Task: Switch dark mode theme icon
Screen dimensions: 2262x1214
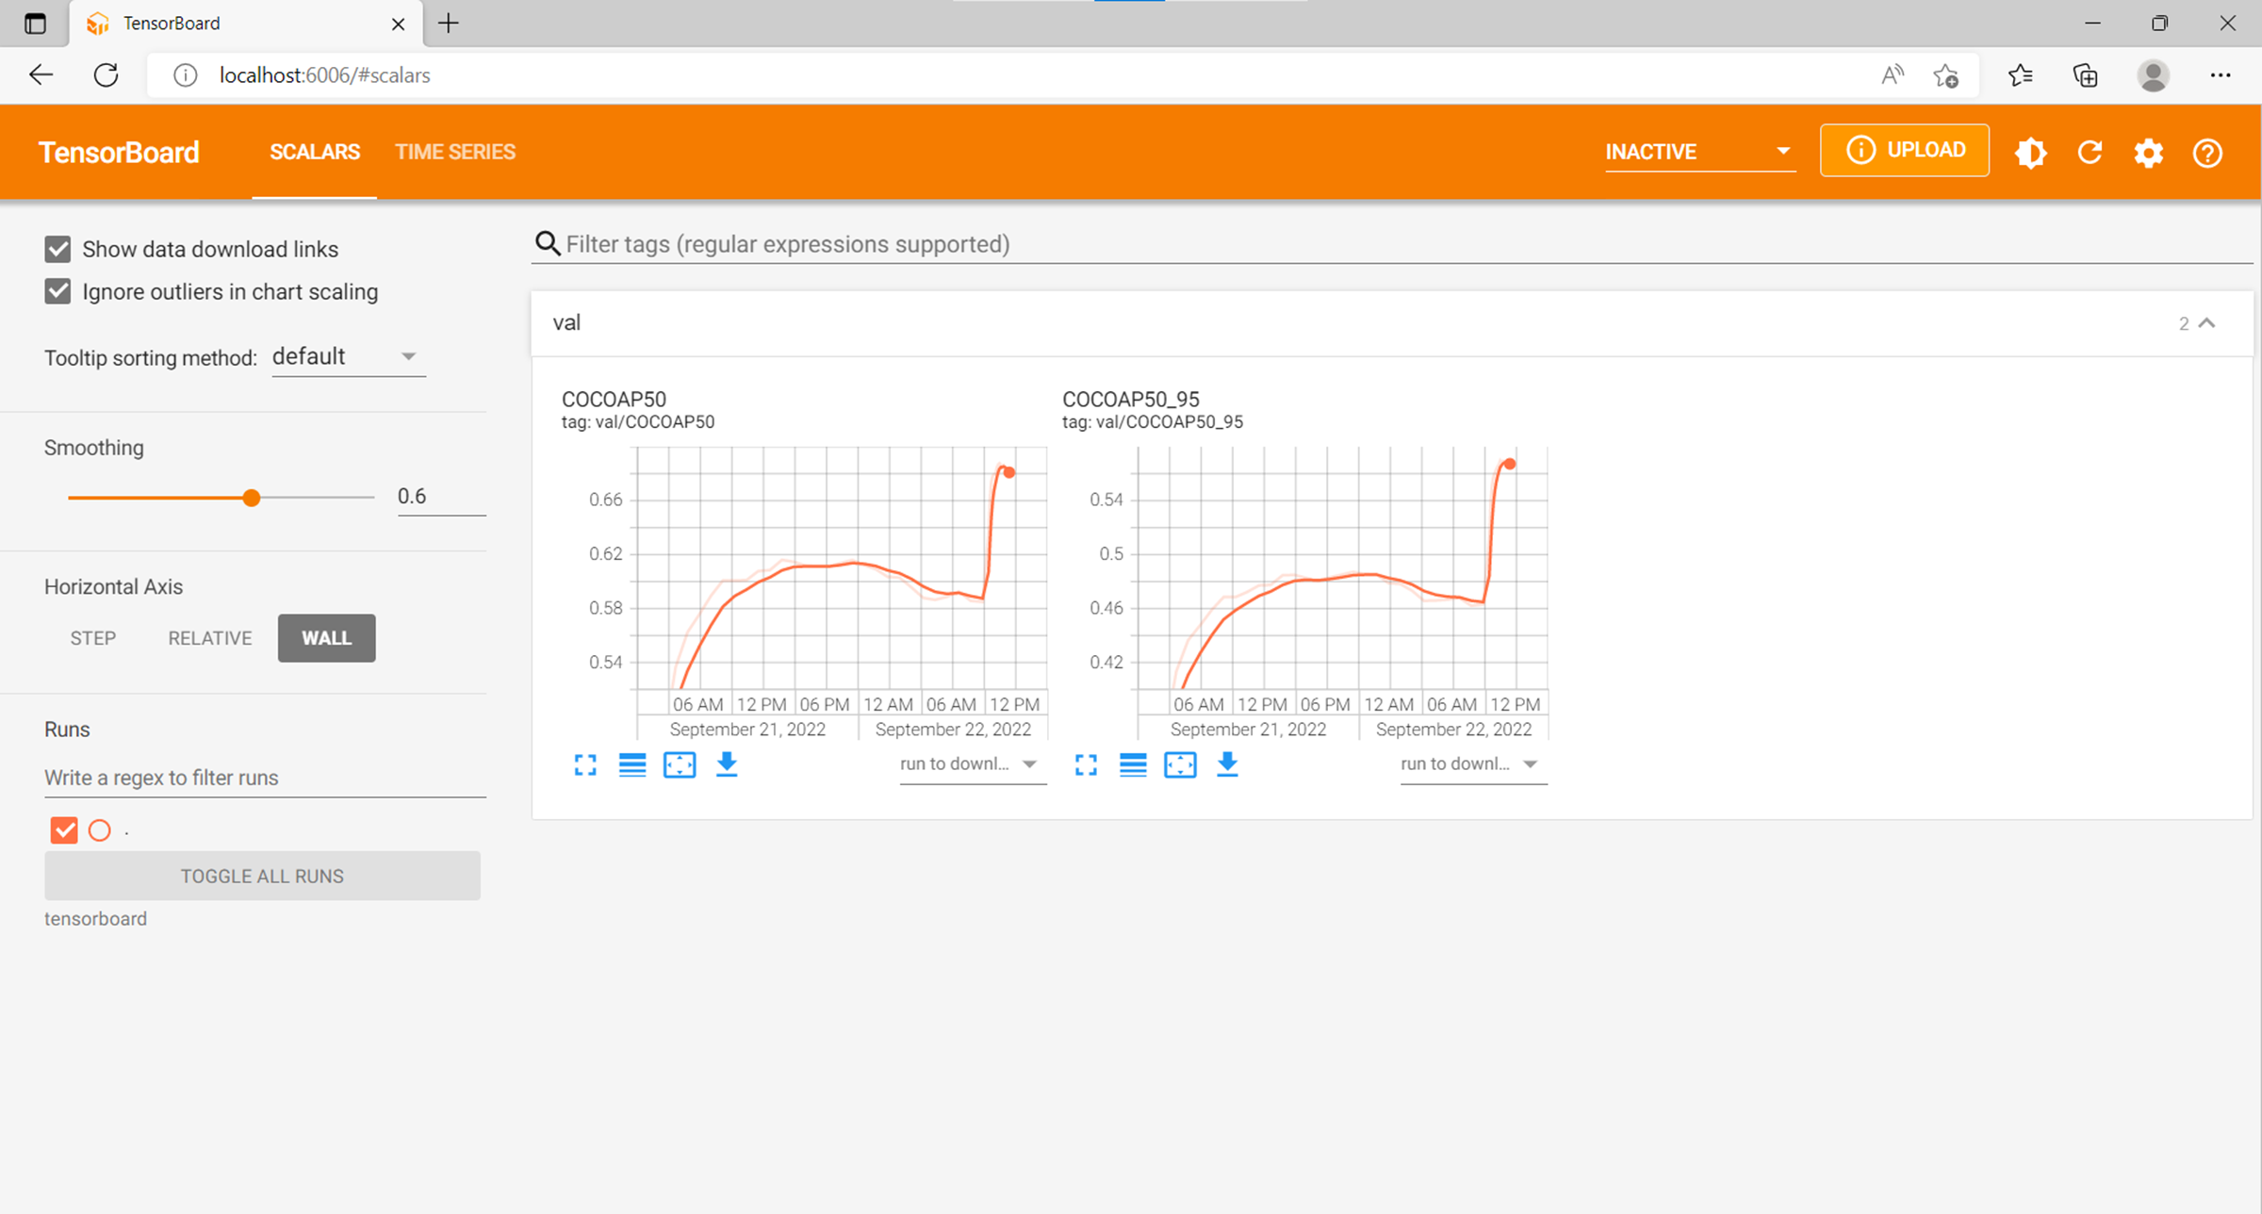Action: (2030, 153)
